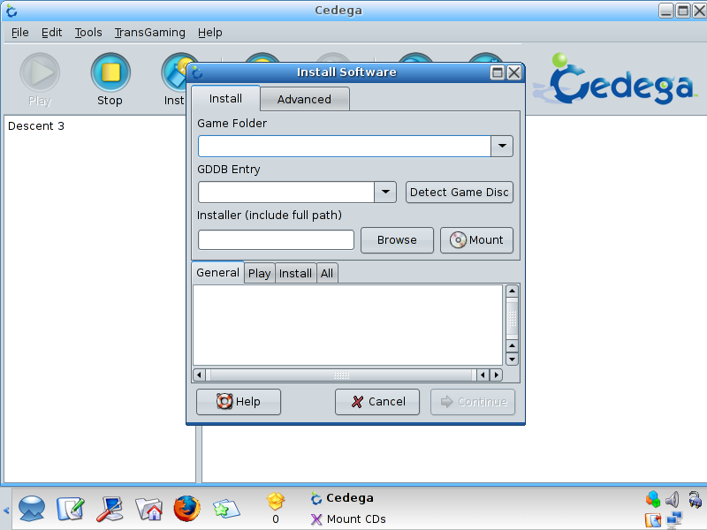Expand the Game Folder dropdown
This screenshot has height=530, width=707.
502,147
